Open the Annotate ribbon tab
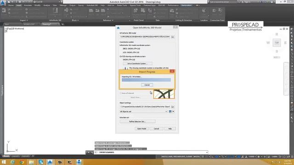The image size is (294, 165). [x=28, y=5]
